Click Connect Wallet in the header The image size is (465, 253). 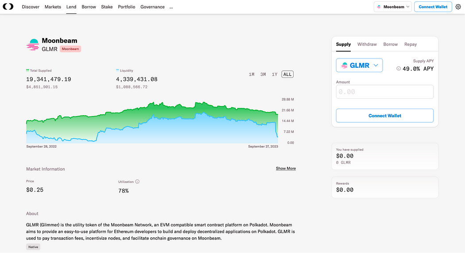(433, 7)
